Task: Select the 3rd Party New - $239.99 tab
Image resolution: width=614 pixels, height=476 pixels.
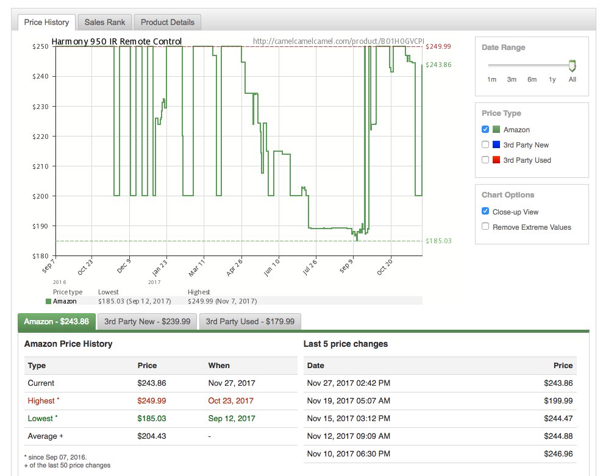Action: coord(147,321)
